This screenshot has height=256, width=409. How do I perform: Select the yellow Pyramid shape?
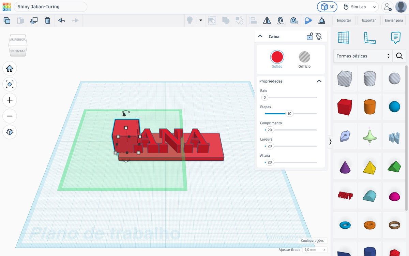pyautogui.click(x=369, y=166)
